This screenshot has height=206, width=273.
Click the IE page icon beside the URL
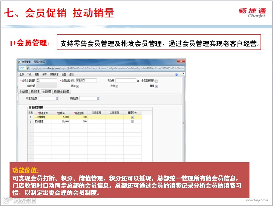point(28,68)
